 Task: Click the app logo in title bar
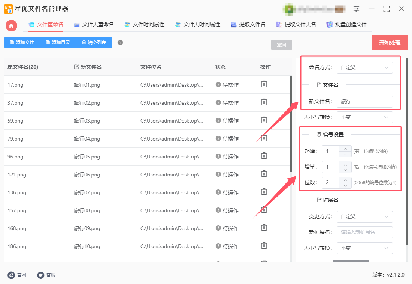tap(8, 9)
